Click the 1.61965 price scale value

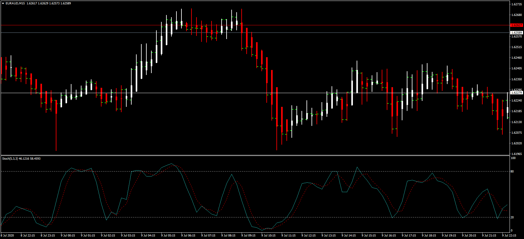click(516, 154)
